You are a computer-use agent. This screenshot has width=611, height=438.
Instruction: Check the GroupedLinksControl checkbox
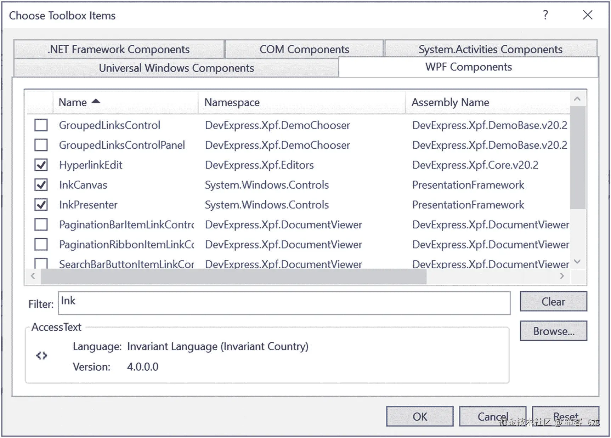tap(41, 125)
